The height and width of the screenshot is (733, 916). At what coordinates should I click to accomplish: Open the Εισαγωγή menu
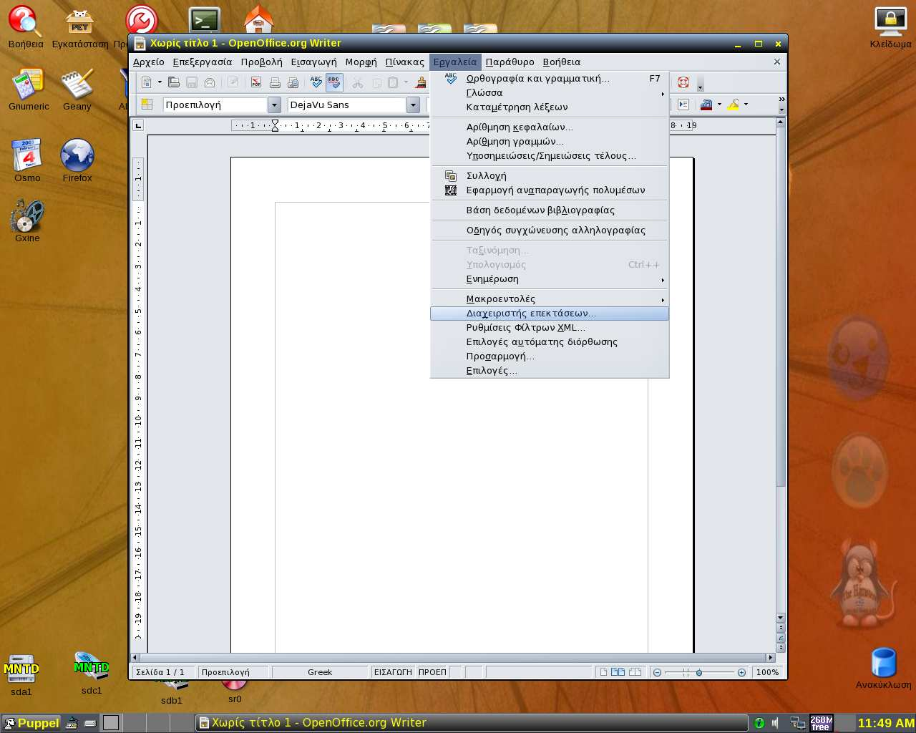click(313, 62)
